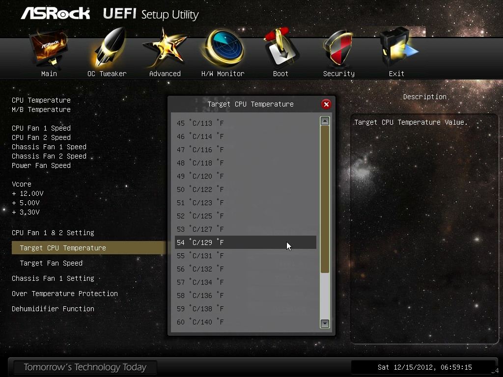Click the temperature list scrollbar thumb
This screenshot has height=377, width=503.
325,199
